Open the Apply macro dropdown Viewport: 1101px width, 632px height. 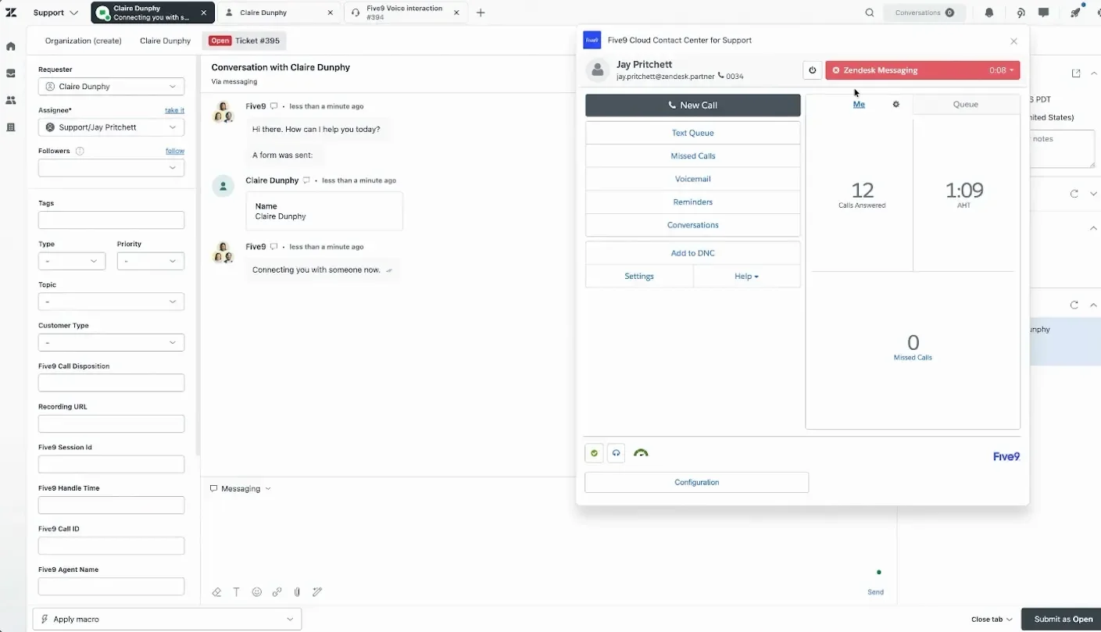click(x=166, y=619)
